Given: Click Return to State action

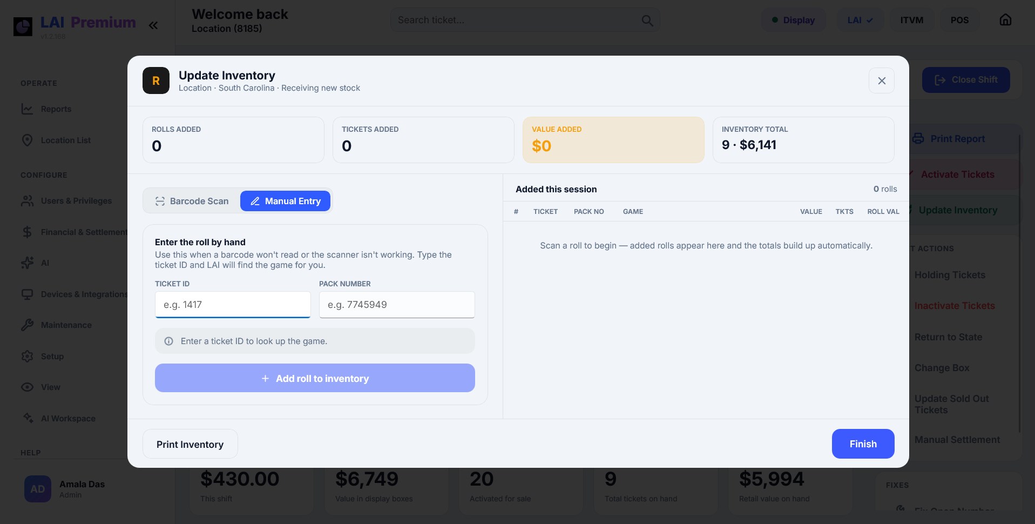Looking at the screenshot, I should coord(948,337).
